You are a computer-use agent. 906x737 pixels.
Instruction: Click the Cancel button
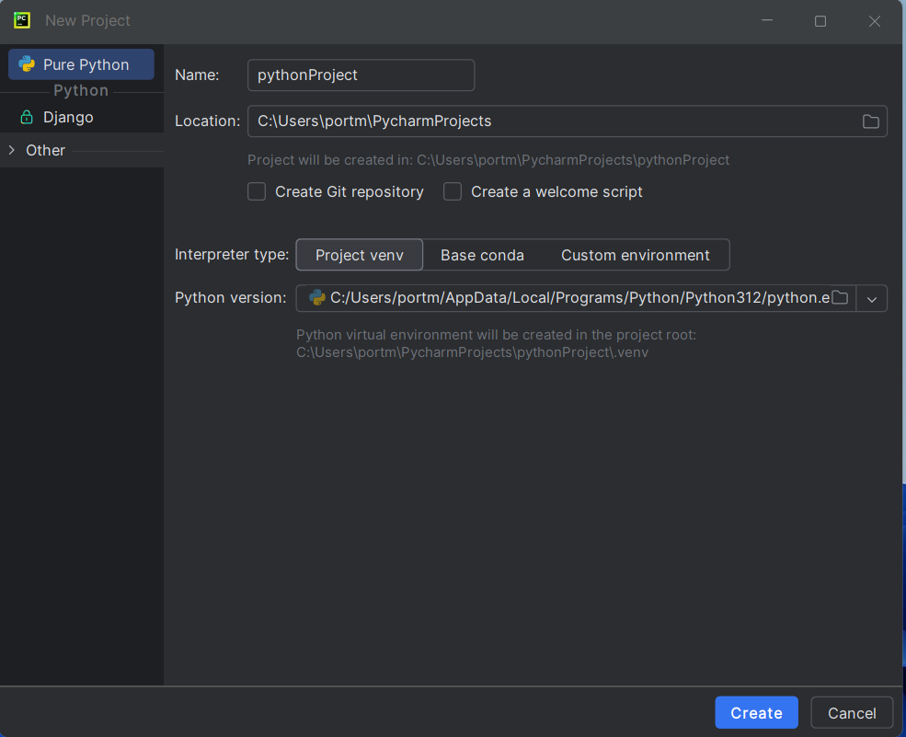coord(852,713)
